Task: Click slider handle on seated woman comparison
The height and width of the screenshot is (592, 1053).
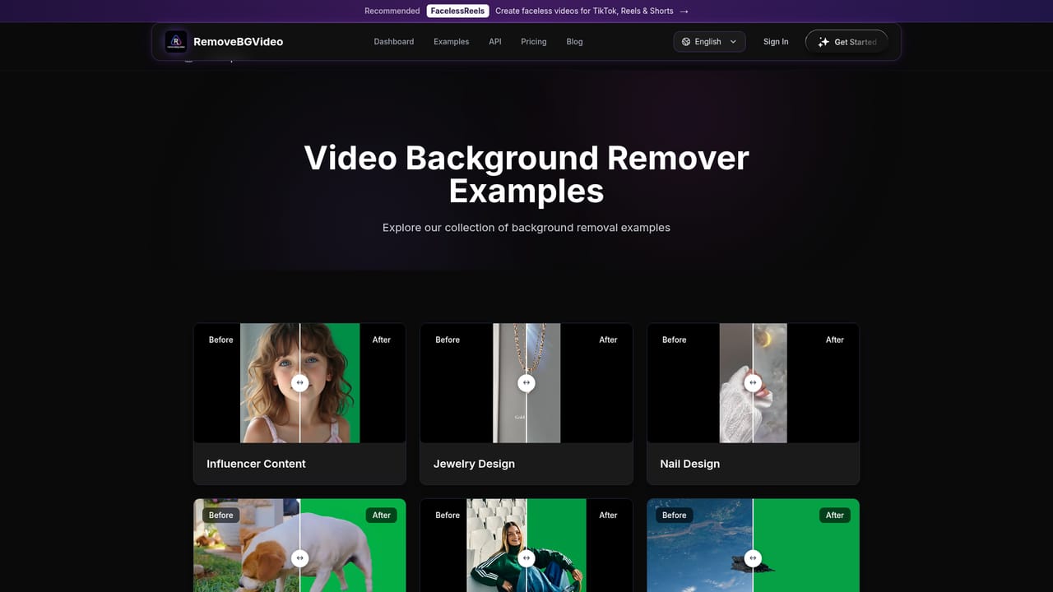Action: (526, 558)
